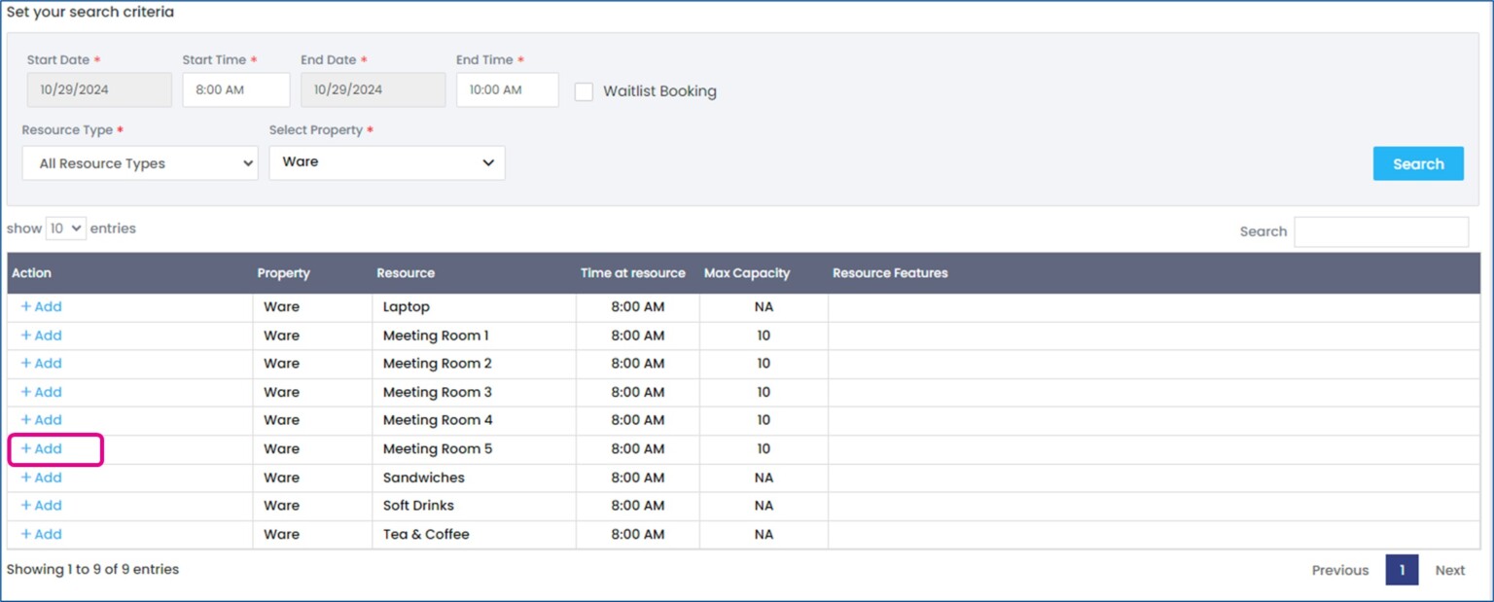Click the Meeting Room 5 cell
This screenshot has width=1494, height=602.
pos(474,449)
